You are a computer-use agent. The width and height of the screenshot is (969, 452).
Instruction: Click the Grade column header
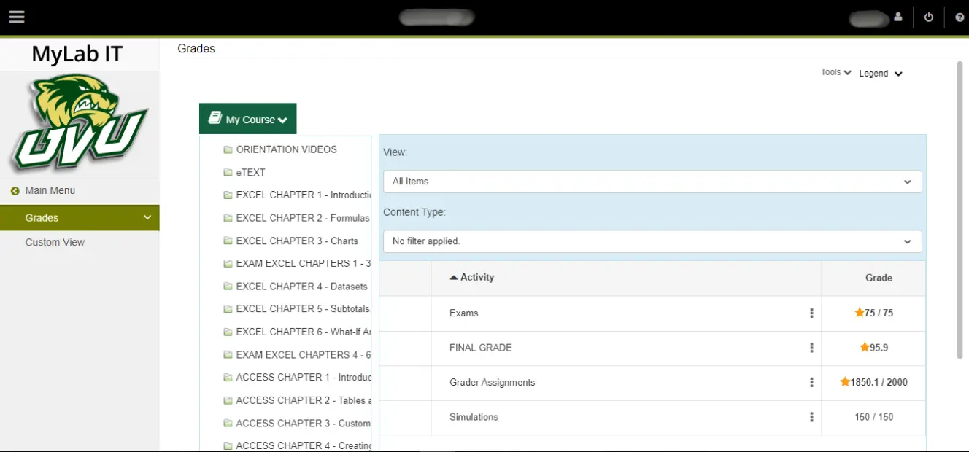(879, 278)
